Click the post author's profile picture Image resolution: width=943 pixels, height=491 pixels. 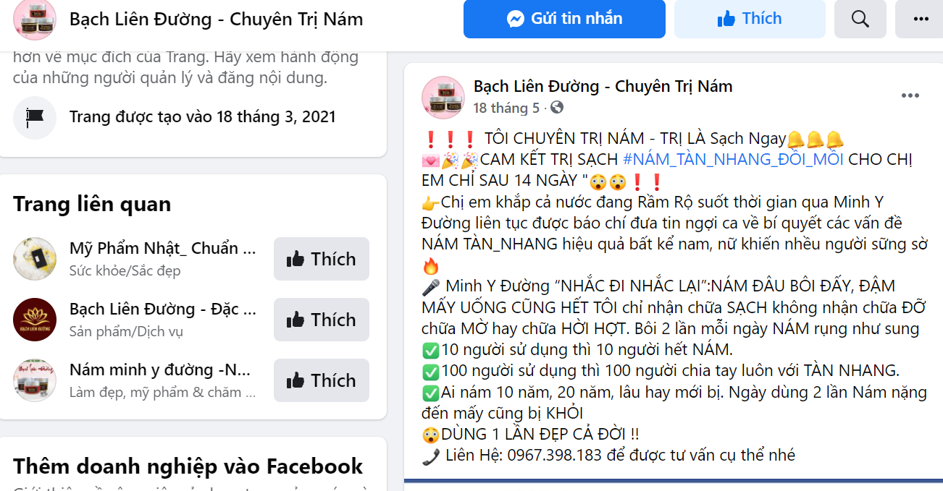pyautogui.click(x=443, y=97)
